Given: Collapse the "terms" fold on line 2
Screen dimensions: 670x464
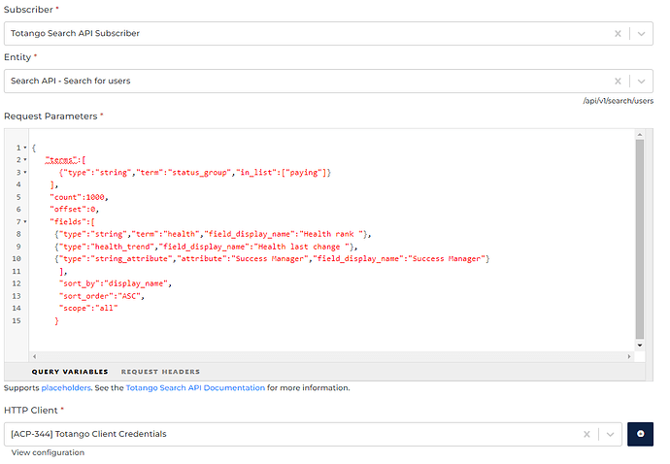Looking at the screenshot, I should click(x=25, y=160).
